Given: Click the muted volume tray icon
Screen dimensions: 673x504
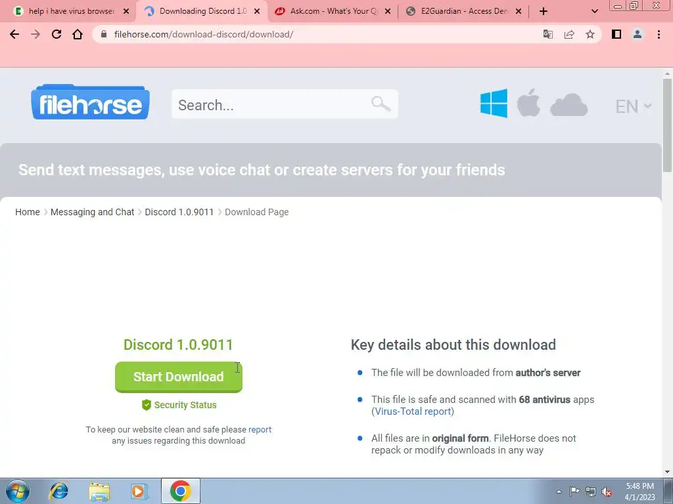Looking at the screenshot, I should click(x=607, y=492).
